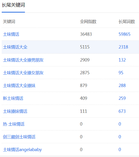Click the 关键词 column header
This screenshot has width=139, height=157.
click(x=9, y=22)
